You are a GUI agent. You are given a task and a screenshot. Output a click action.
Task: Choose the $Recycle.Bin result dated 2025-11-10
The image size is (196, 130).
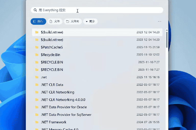tap(50, 55)
